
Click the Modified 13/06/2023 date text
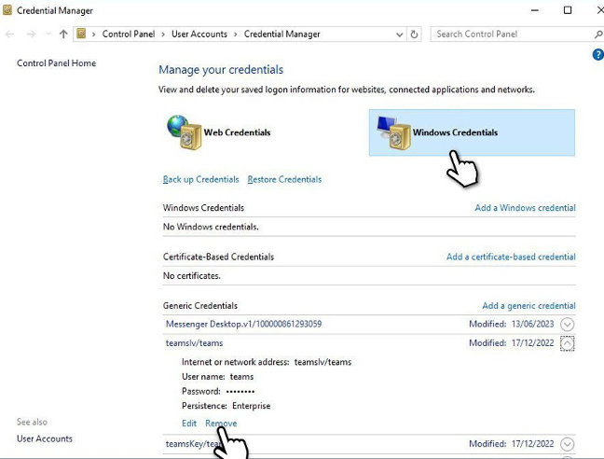pyautogui.click(x=511, y=324)
